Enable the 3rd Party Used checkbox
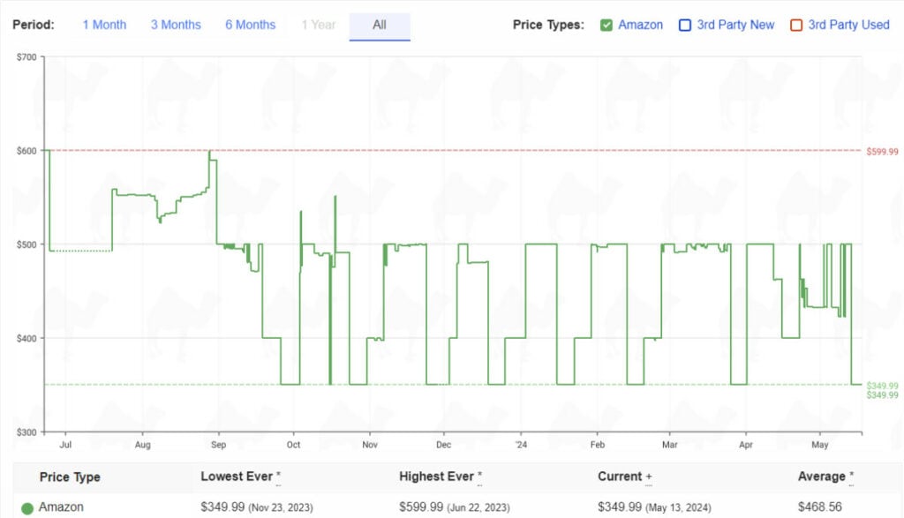Image resolution: width=904 pixels, height=518 pixels. click(796, 25)
